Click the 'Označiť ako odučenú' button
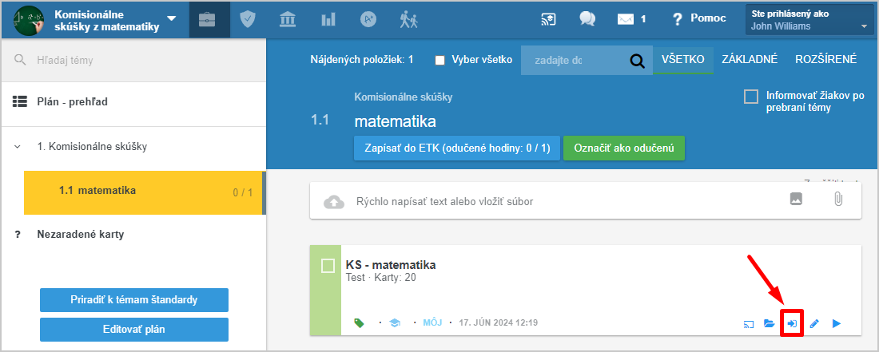The height and width of the screenshot is (352, 879). (x=623, y=148)
